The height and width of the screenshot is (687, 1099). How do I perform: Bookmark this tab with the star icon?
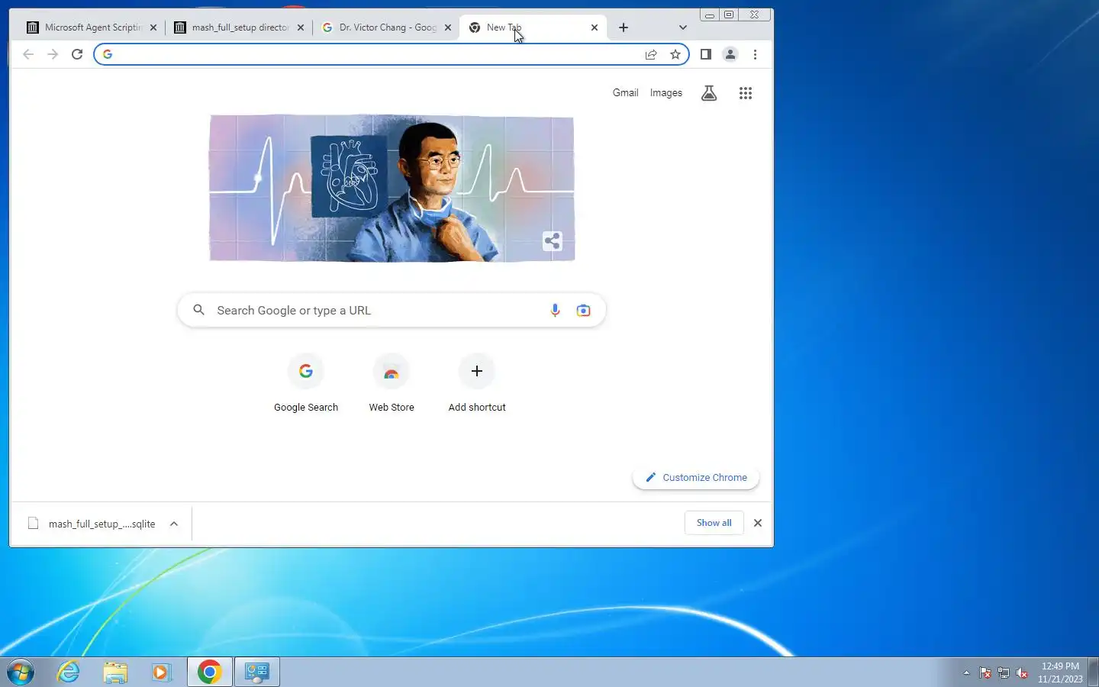click(675, 54)
